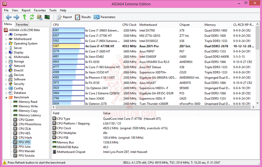Click the Motherboard Chipset field row
This screenshot has width=262, height=167.
(155, 152)
